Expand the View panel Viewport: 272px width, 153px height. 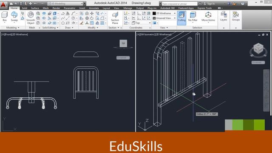click(x=164, y=28)
